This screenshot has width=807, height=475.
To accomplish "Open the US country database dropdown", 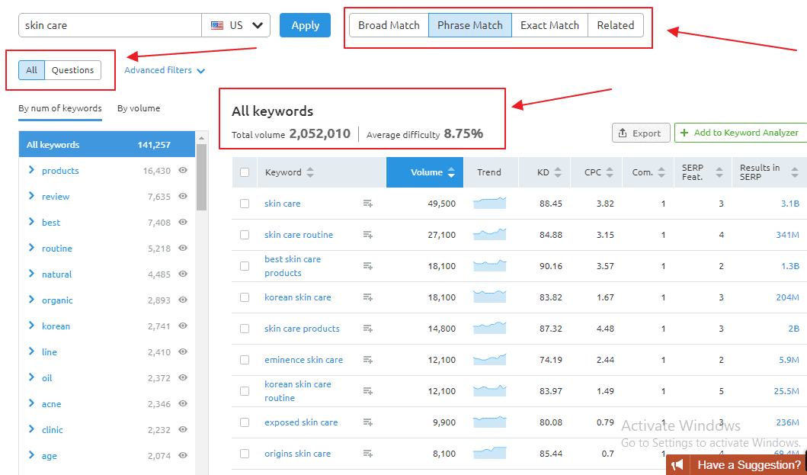I will (236, 25).
